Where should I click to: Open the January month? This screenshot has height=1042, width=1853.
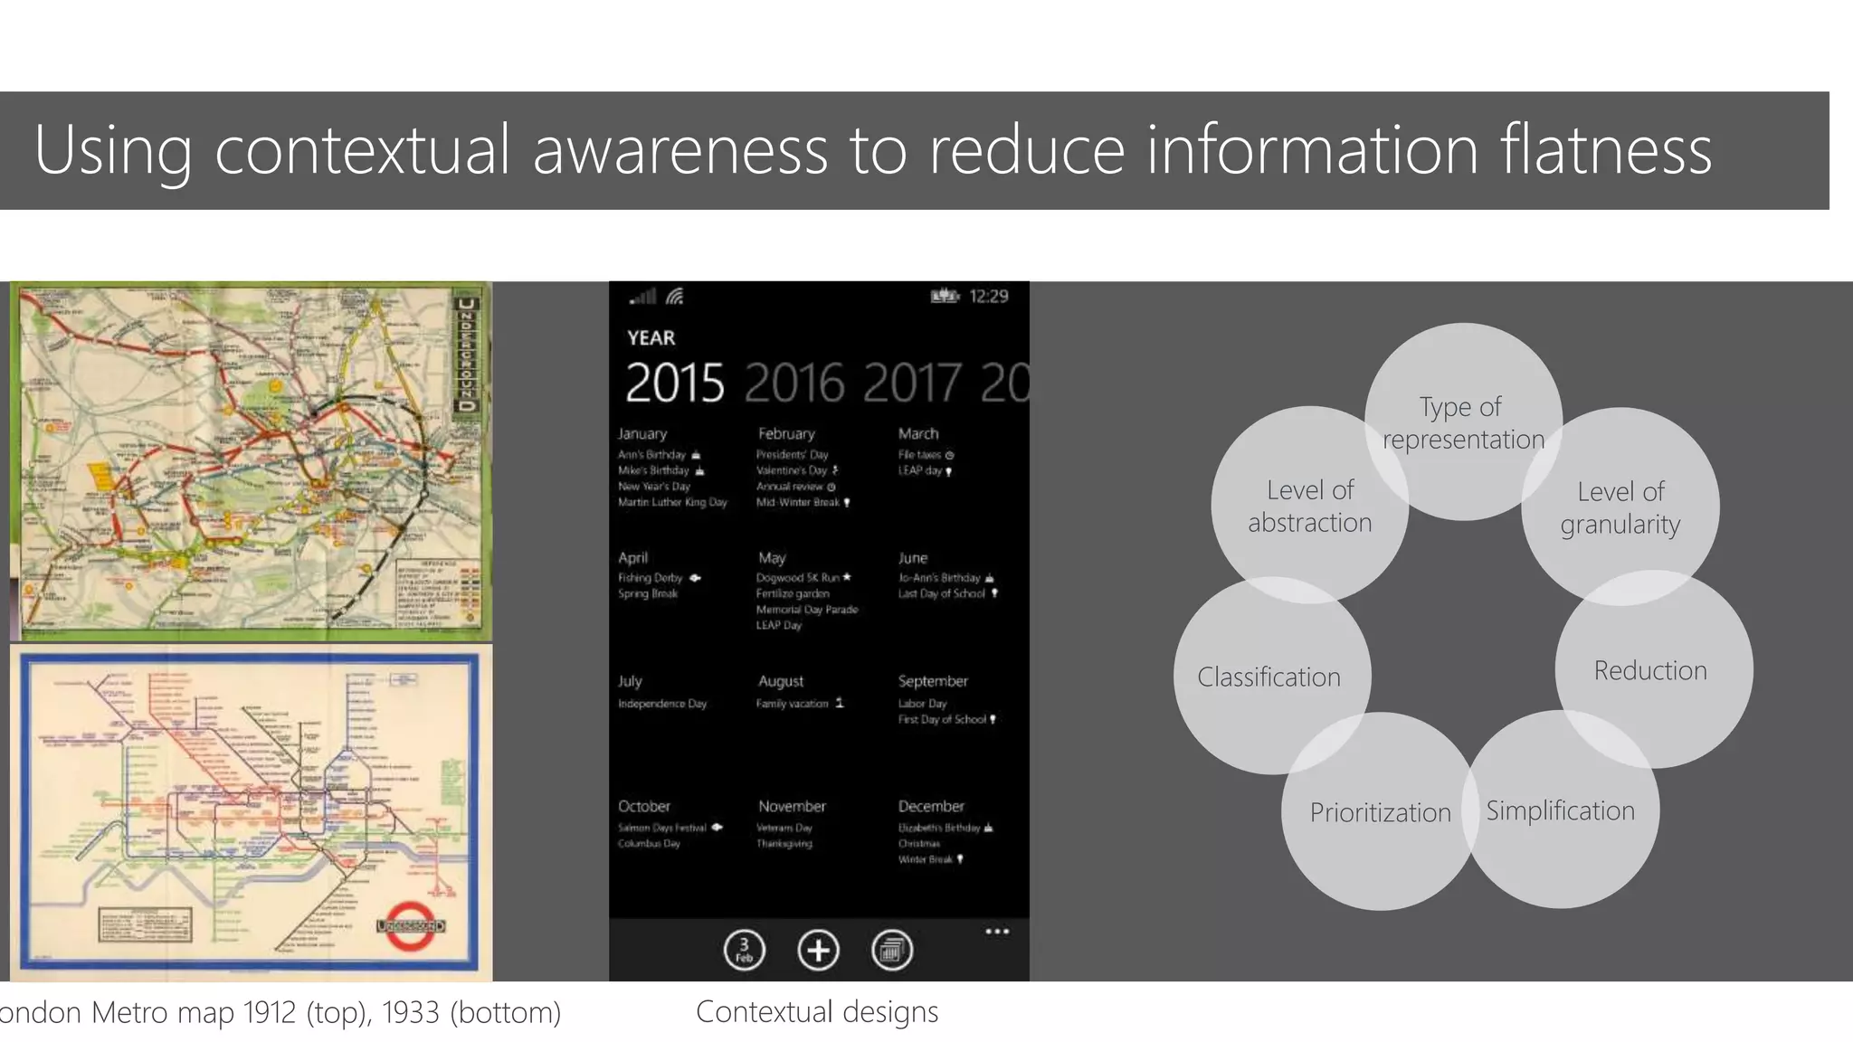(x=642, y=434)
